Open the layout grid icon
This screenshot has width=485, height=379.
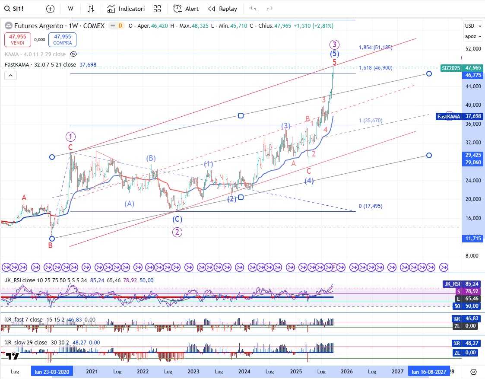157,9
